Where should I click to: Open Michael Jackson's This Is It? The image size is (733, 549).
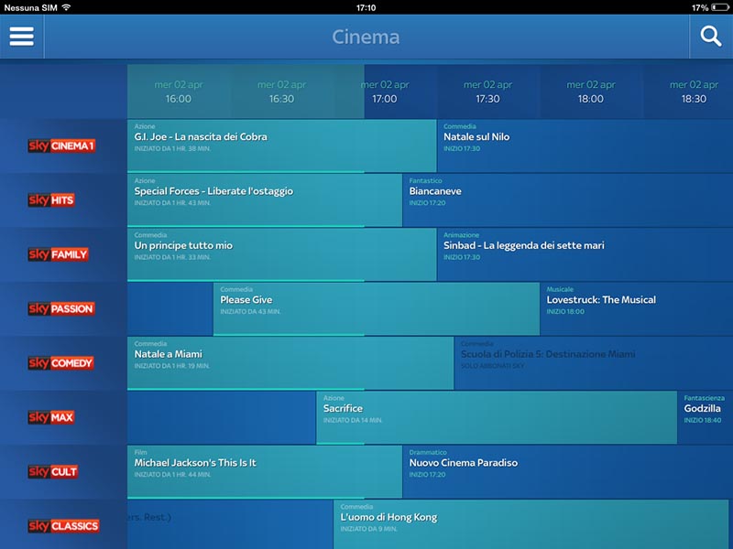(265, 471)
